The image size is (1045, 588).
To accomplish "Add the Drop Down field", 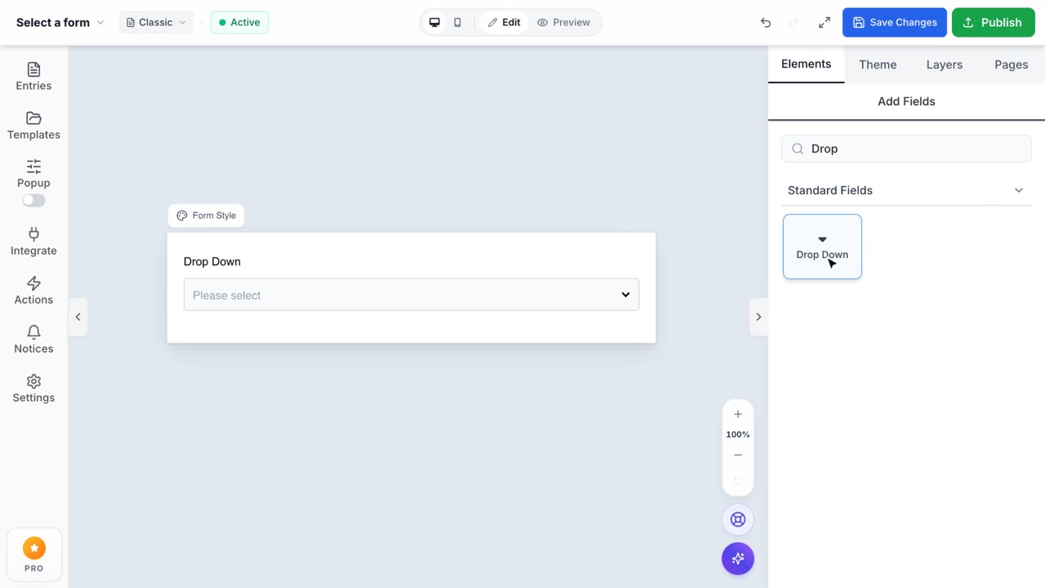I will [x=822, y=247].
